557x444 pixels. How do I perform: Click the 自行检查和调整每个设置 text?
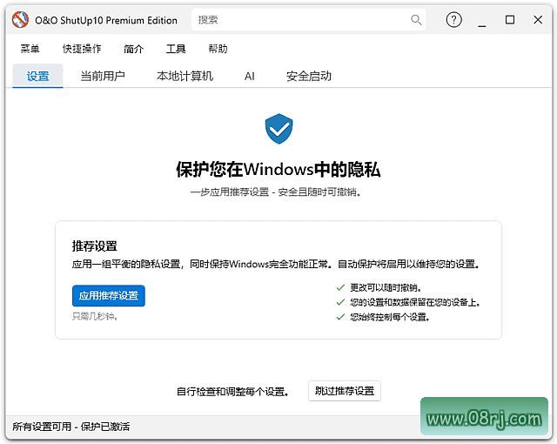coord(233,392)
